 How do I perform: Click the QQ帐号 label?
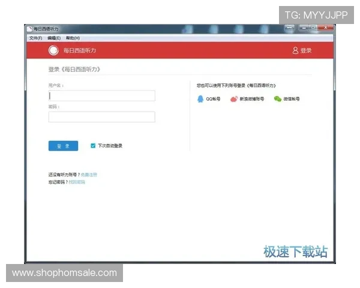(213, 99)
